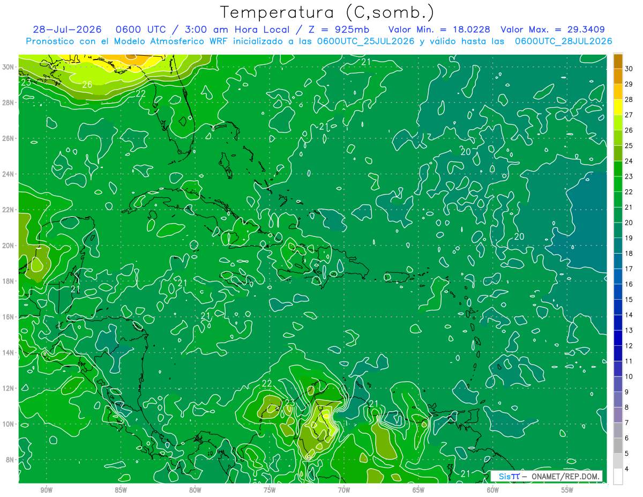This screenshot has height=497, width=643.
Task: Click colorbar legend value "17"
Action: coord(629,269)
